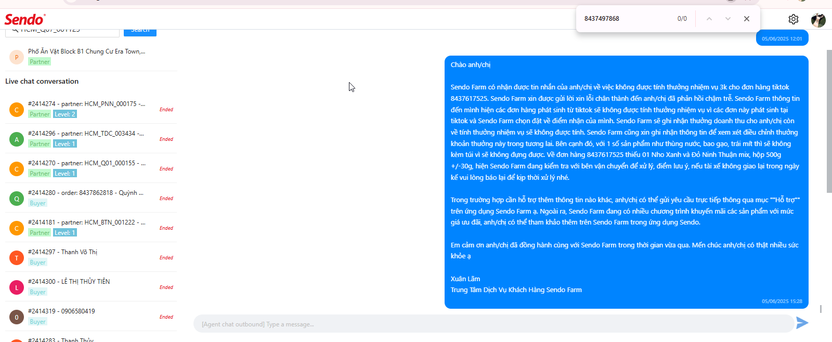Screen dimensions: 832x342
Task: Click the Search button
Action: (x=140, y=32)
